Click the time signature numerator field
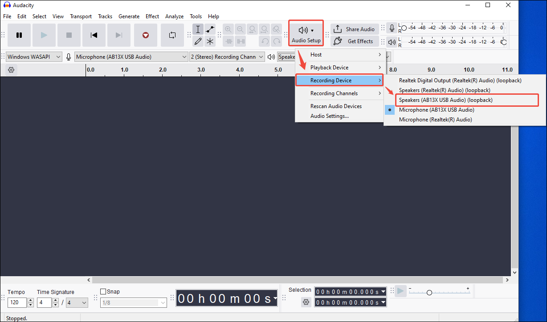Screen dimensions: 547x322 [x=45, y=302]
